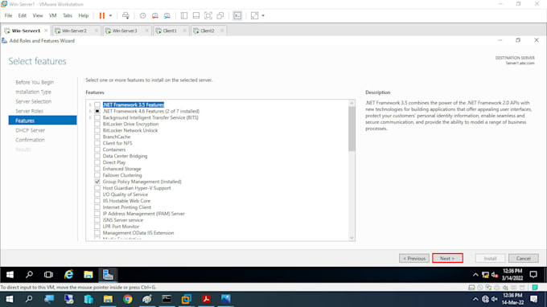This screenshot has width=547, height=307.
Task: Switch to the Win-Server3 tab
Action: click(x=125, y=31)
